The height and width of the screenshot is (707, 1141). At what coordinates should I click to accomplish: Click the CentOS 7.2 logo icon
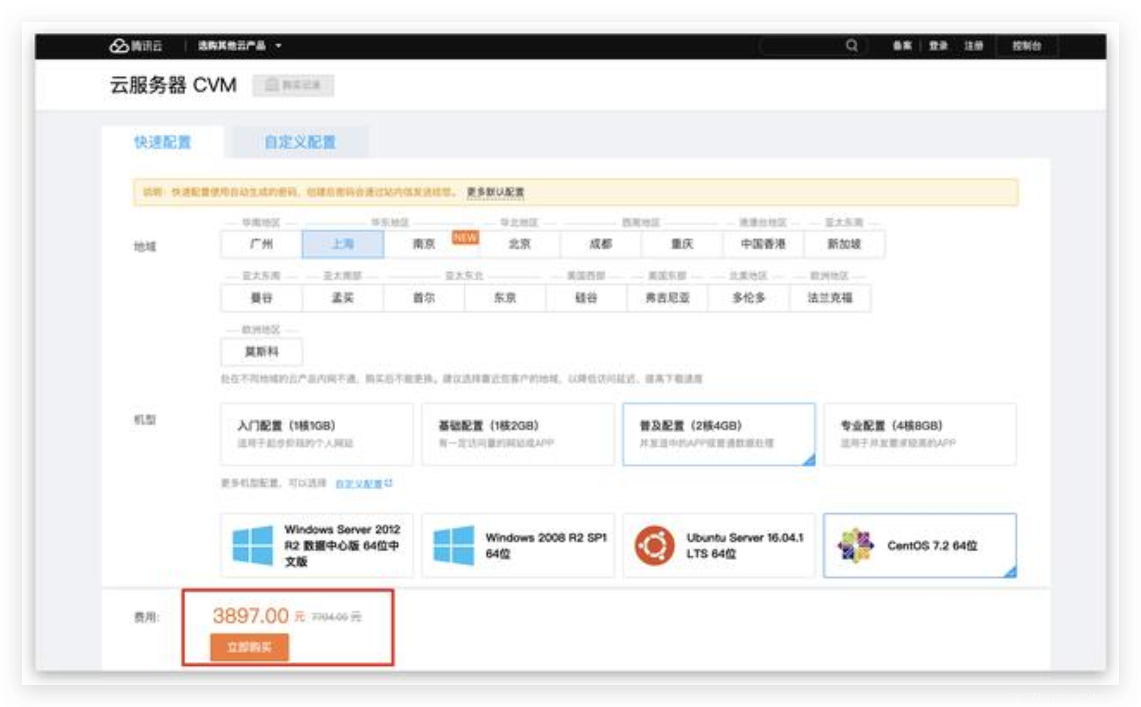(855, 545)
